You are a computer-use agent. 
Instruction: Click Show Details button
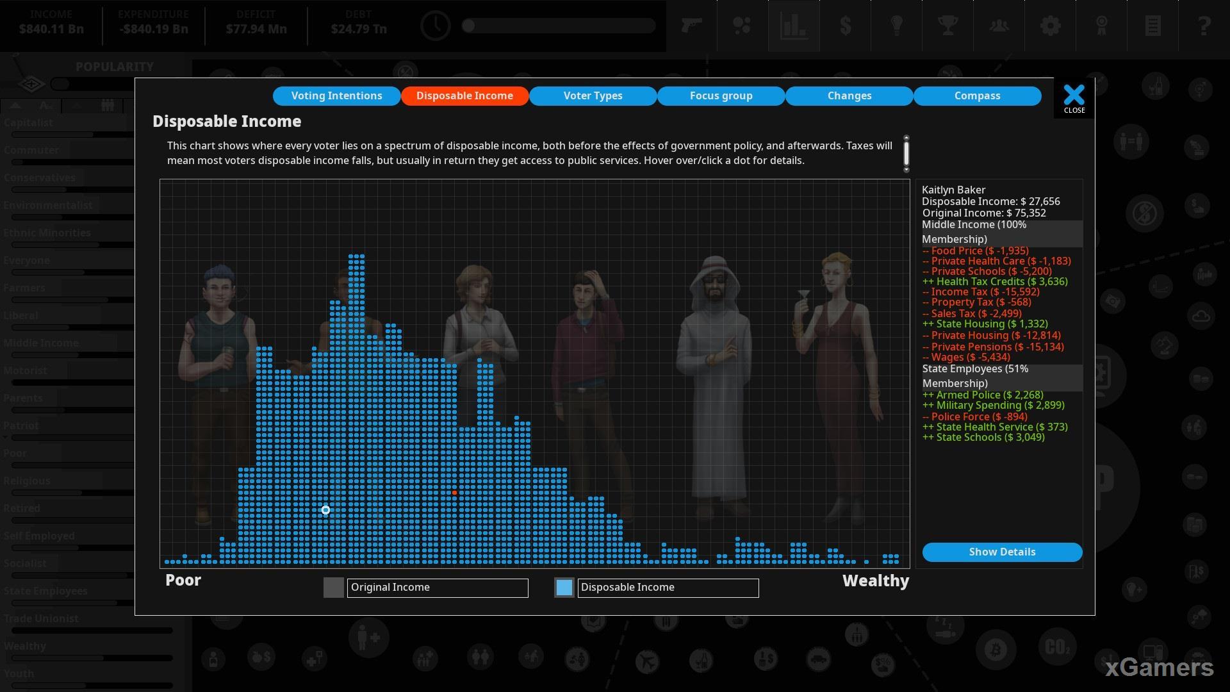(x=1002, y=551)
